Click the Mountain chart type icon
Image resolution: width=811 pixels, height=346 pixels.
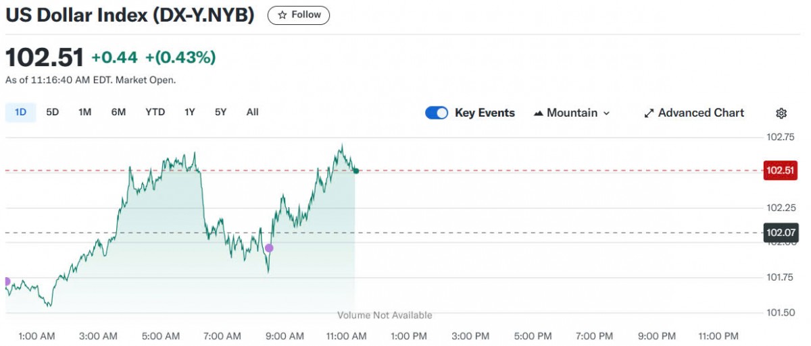(539, 113)
